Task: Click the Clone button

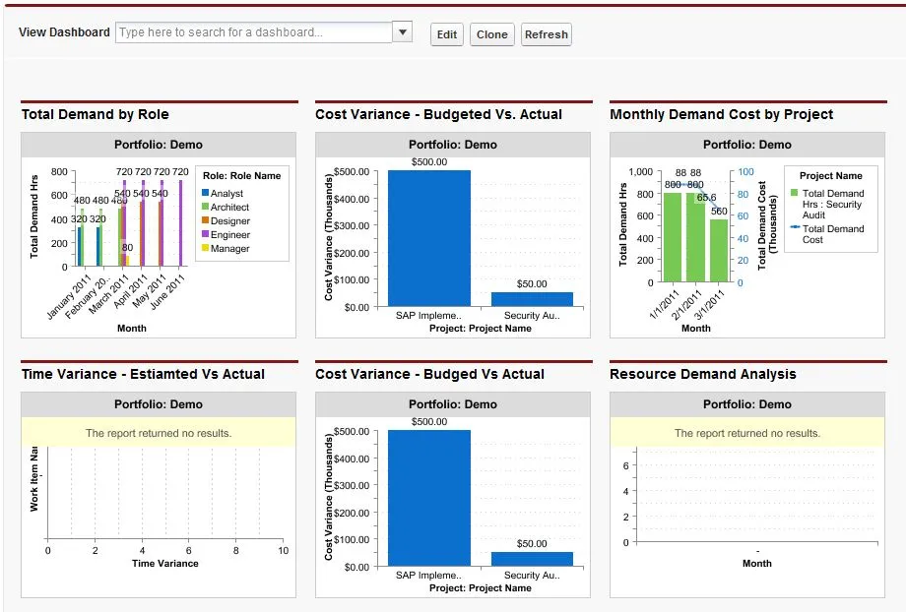Action: [x=491, y=34]
